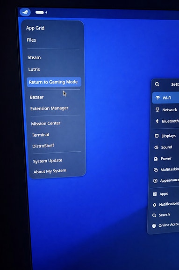
Task: Click the Bluetooth icon in Settings sidebar
Action: (x=157, y=121)
